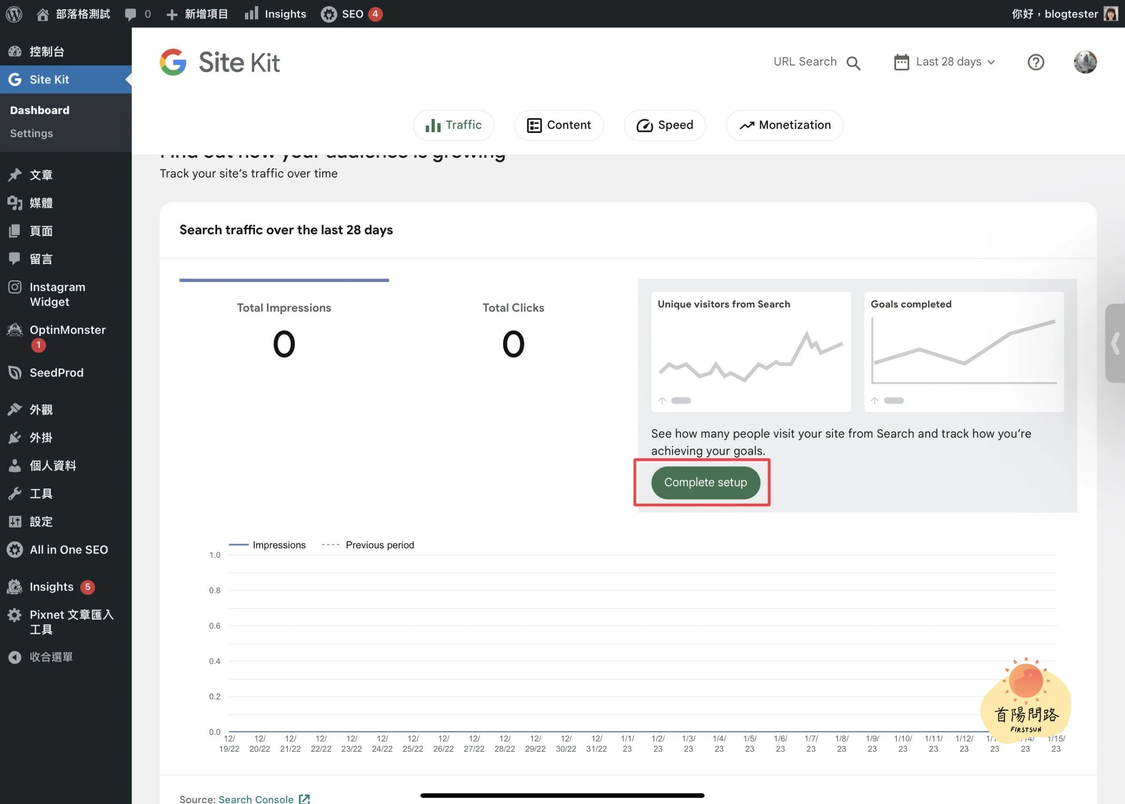Open Instagram Widget menu item
The width and height of the screenshot is (1125, 804).
click(57, 294)
